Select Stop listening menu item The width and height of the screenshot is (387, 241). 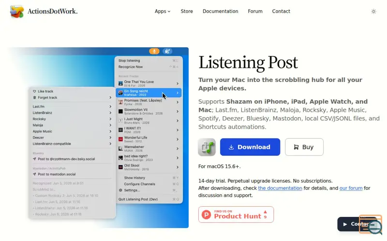[x=149, y=61]
